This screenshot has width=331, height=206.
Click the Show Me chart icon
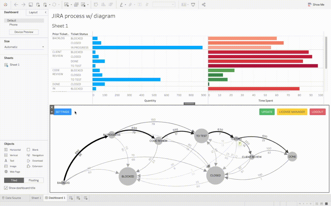(x=310, y=5)
